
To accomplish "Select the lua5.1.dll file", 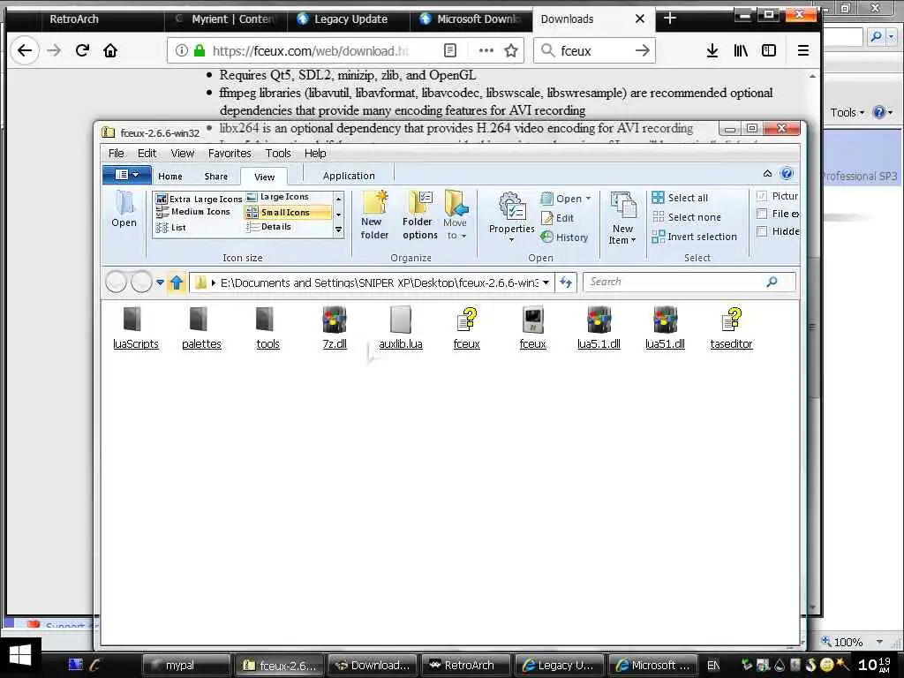I will tap(599, 328).
